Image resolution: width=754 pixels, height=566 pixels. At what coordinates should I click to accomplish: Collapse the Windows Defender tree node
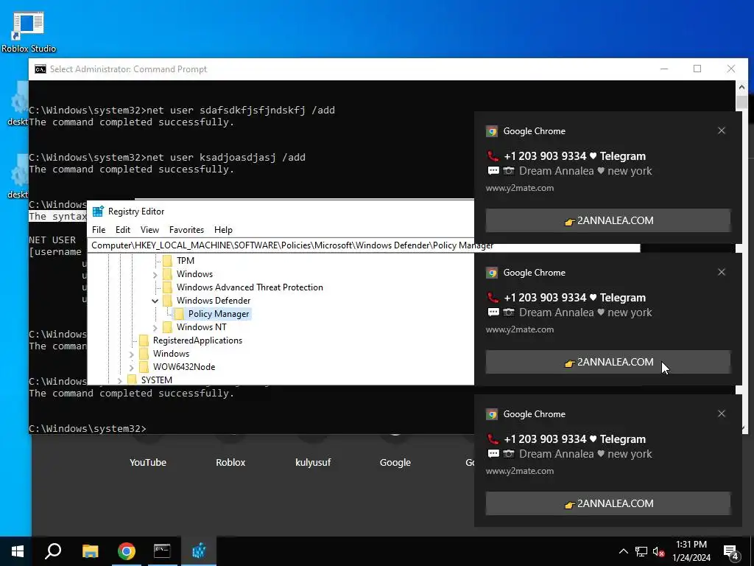[x=155, y=301]
